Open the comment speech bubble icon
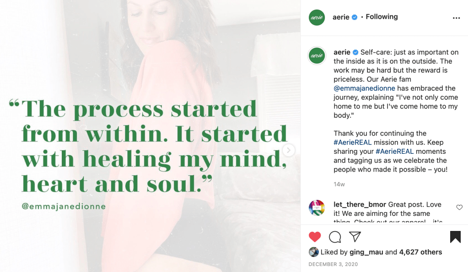This screenshot has width=468, height=272. (335, 236)
